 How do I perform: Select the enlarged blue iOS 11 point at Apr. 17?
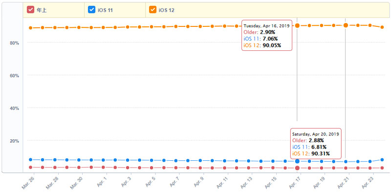[297, 161]
